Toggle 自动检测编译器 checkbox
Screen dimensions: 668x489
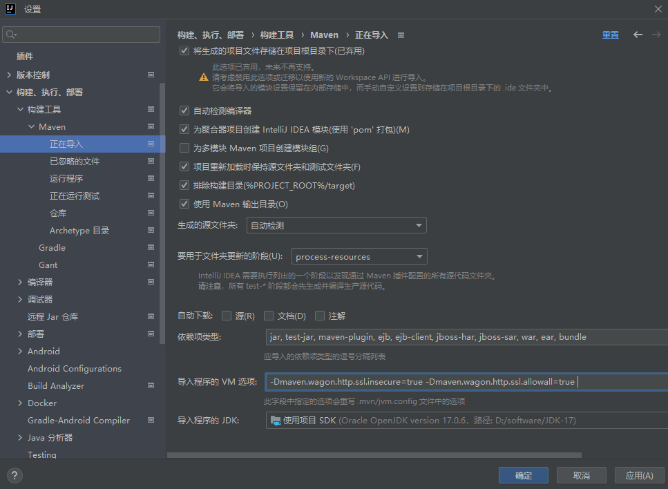pos(184,111)
